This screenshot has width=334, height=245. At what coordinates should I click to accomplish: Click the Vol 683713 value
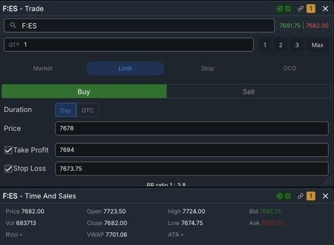[26, 223]
